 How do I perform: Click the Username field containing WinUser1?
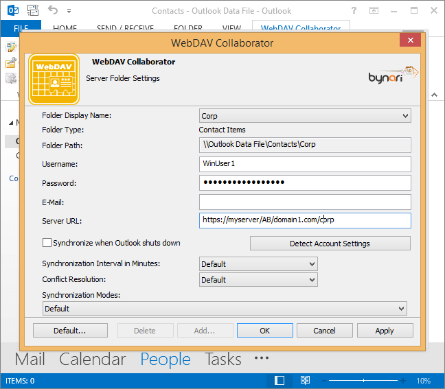click(305, 164)
